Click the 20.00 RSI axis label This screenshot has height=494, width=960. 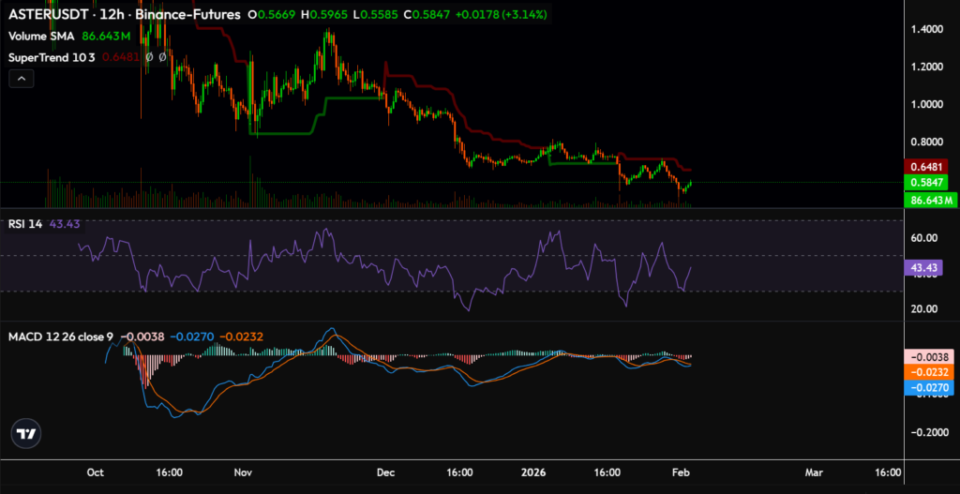click(x=924, y=309)
